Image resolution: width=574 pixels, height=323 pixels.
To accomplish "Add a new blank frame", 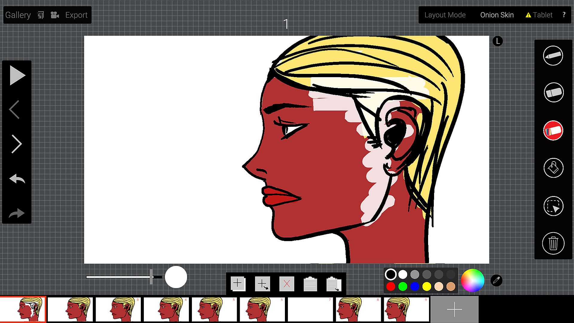I will pyautogui.click(x=238, y=284).
